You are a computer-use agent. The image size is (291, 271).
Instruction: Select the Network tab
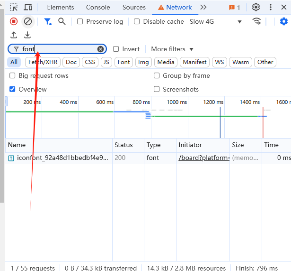(x=175, y=7)
